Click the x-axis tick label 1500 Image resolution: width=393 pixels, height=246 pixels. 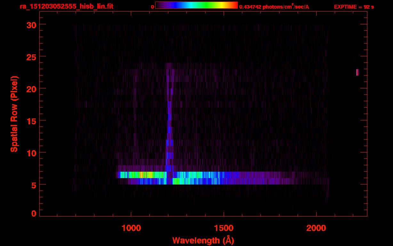tap(224, 228)
